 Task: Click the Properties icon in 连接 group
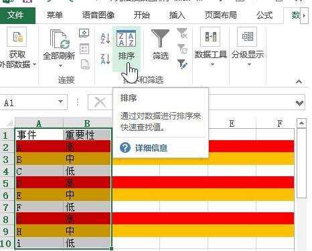[x=84, y=49]
